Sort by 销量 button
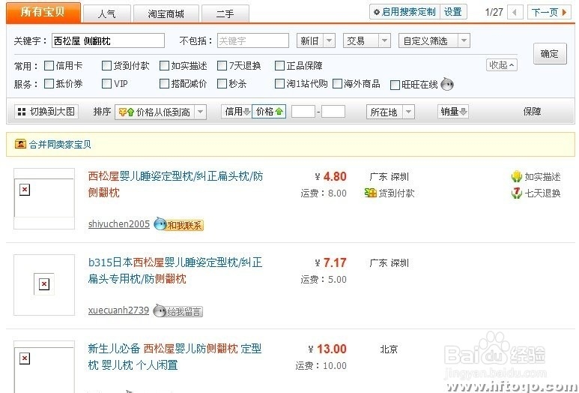579x393 pixels. point(453,112)
